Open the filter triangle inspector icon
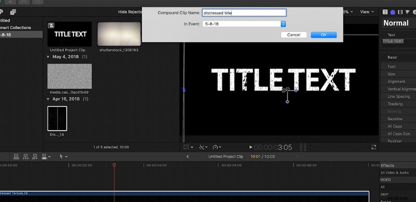This screenshot has width=416, height=202. pyautogui.click(x=408, y=12)
